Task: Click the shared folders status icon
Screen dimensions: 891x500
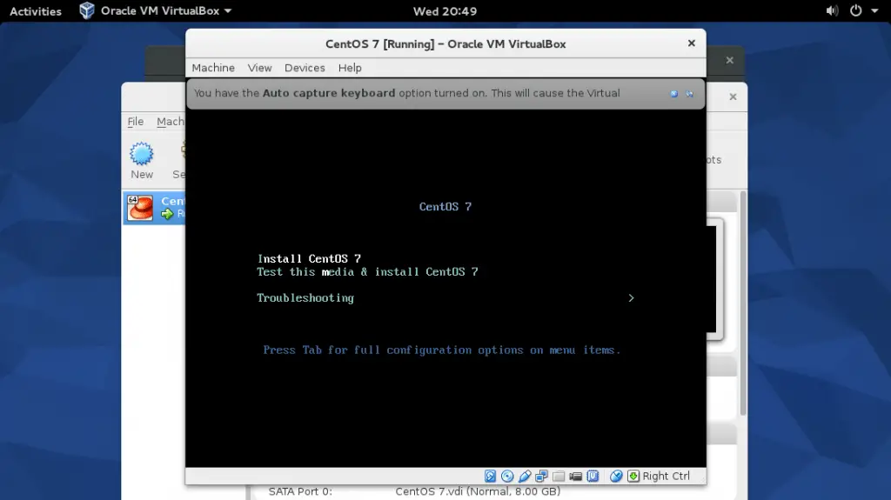Action: point(559,477)
